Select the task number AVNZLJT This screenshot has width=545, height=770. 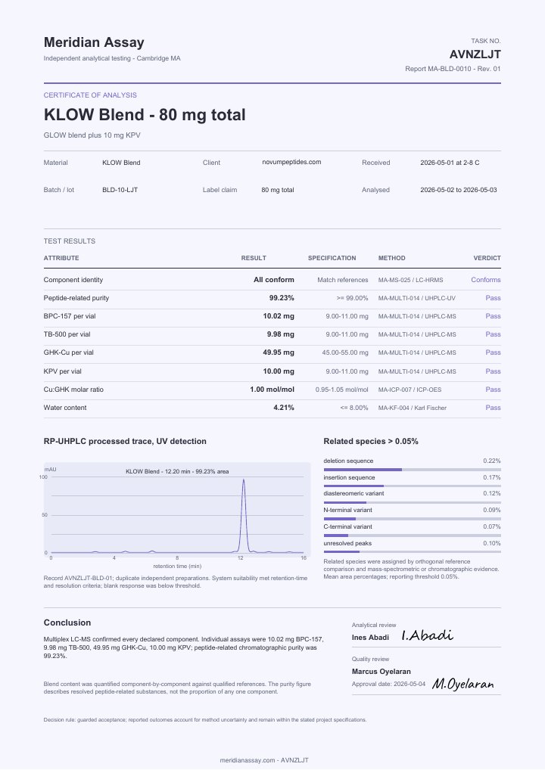[475, 54]
